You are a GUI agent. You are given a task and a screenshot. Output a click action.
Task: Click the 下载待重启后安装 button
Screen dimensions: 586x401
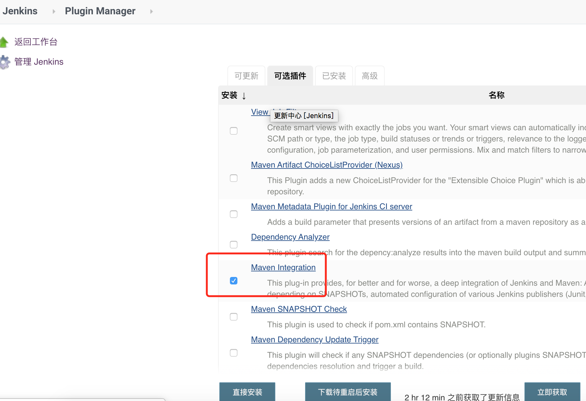348,392
